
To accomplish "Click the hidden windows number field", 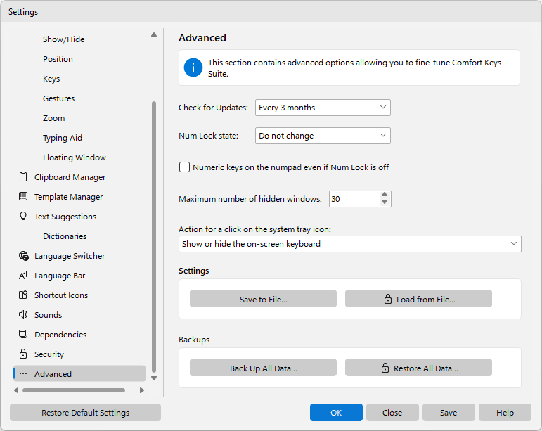I will click(x=354, y=199).
